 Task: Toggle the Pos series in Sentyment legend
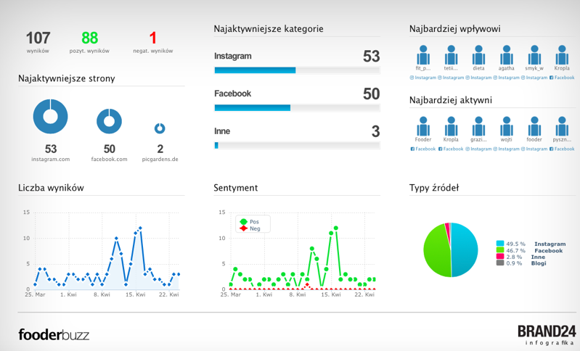pos(250,221)
